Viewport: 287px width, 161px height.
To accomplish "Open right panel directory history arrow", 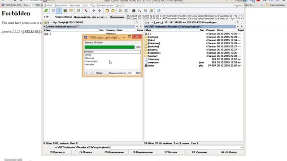I will pyautogui.click(x=242, y=26).
